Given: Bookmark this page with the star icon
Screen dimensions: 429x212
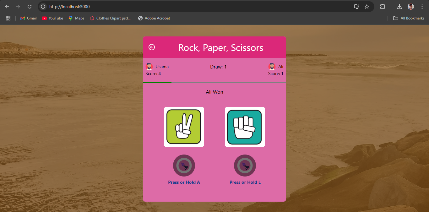Looking at the screenshot, I should pos(367,7).
